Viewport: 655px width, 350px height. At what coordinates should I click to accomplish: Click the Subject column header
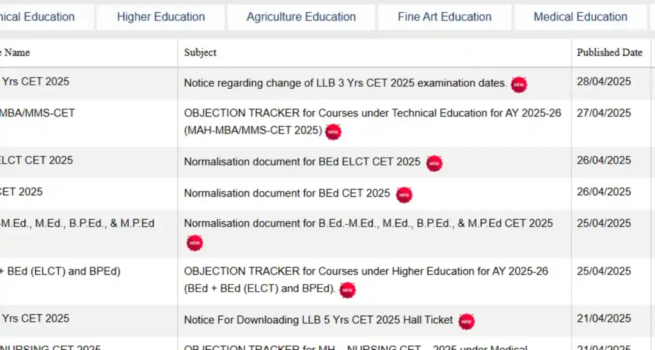click(200, 52)
